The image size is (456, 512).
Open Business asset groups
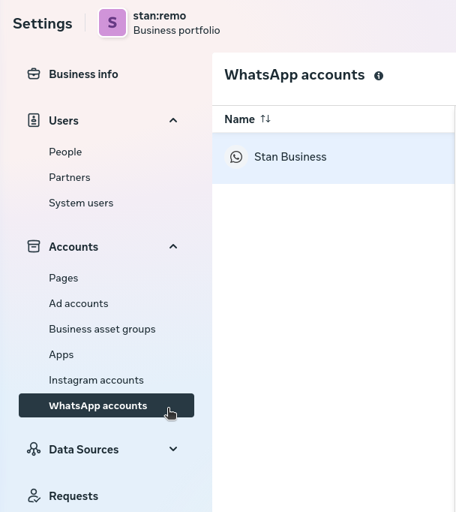[102, 329]
